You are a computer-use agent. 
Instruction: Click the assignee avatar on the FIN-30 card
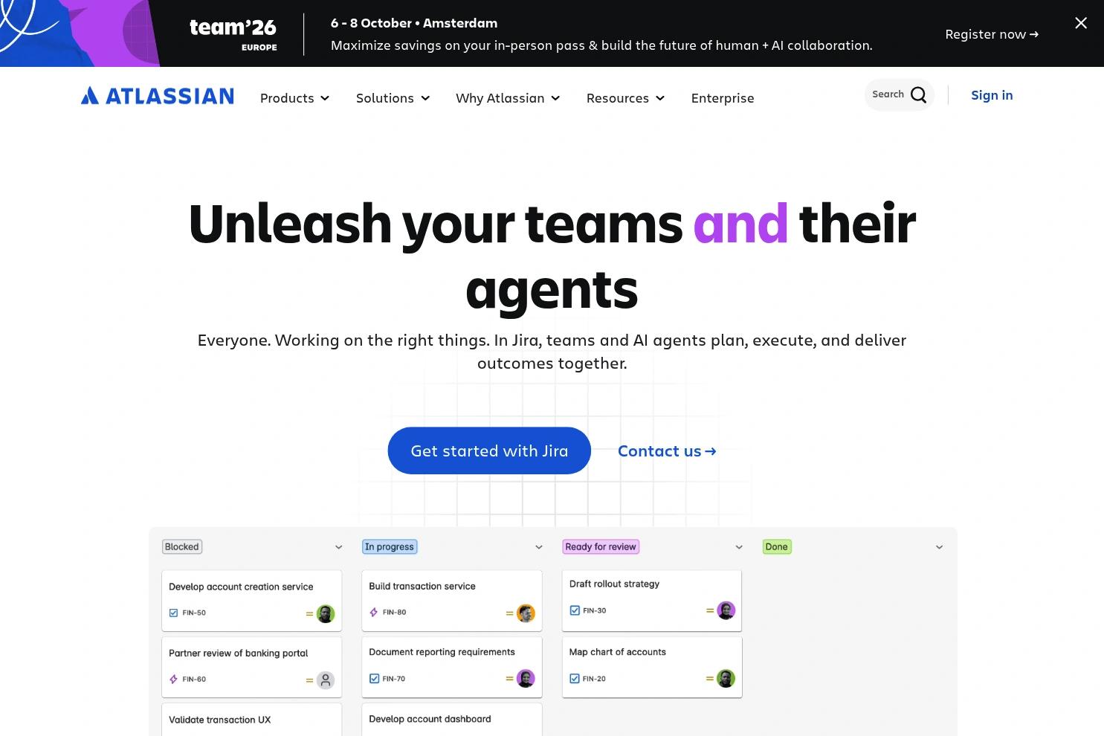pyautogui.click(x=726, y=610)
